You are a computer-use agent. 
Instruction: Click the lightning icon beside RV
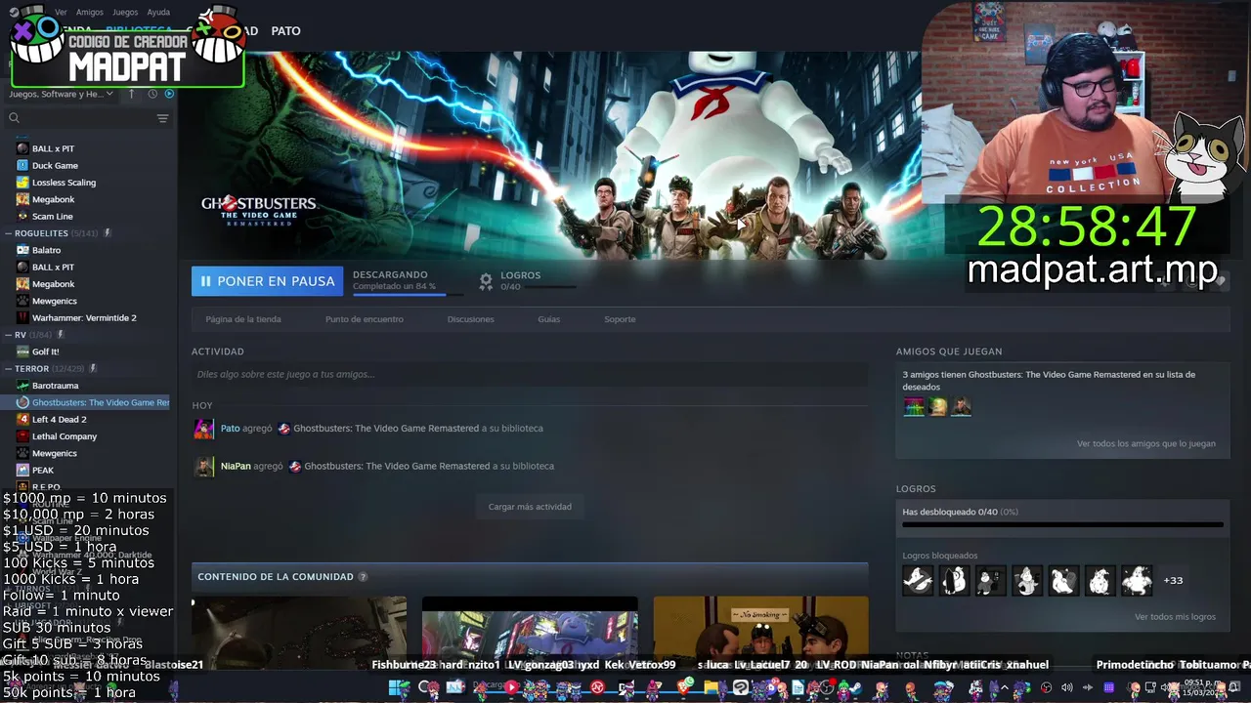point(60,335)
